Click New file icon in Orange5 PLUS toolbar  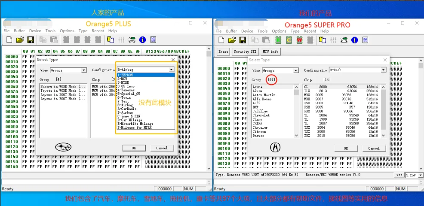pyautogui.click(x=9, y=40)
